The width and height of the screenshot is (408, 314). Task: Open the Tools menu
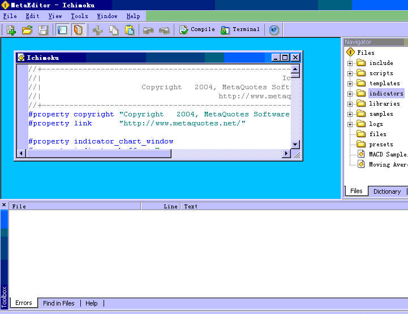[x=79, y=16]
